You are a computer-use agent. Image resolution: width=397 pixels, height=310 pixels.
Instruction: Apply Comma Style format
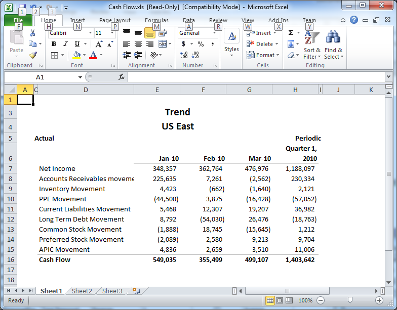[x=213, y=44]
